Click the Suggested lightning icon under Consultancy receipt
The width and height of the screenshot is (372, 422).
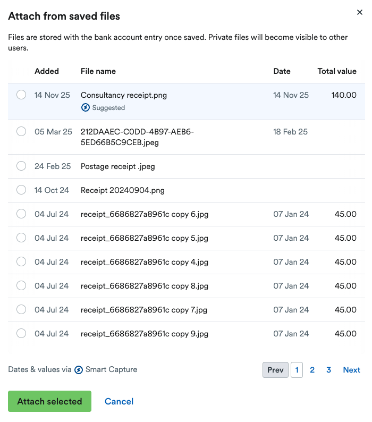86,108
